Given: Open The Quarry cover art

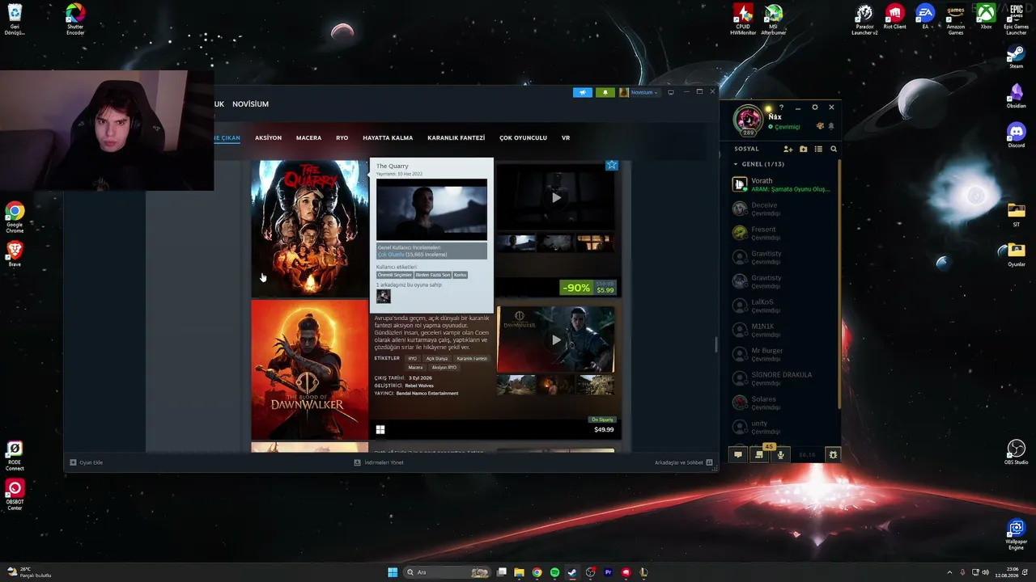Looking at the screenshot, I should (x=309, y=229).
